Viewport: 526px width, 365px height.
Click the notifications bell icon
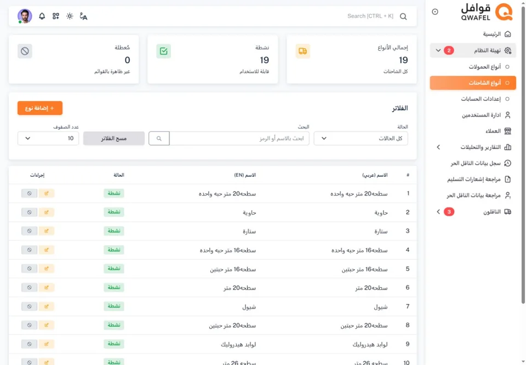[x=42, y=16]
